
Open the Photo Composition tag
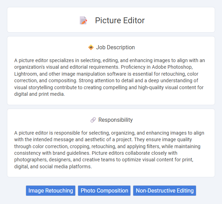[104, 190]
